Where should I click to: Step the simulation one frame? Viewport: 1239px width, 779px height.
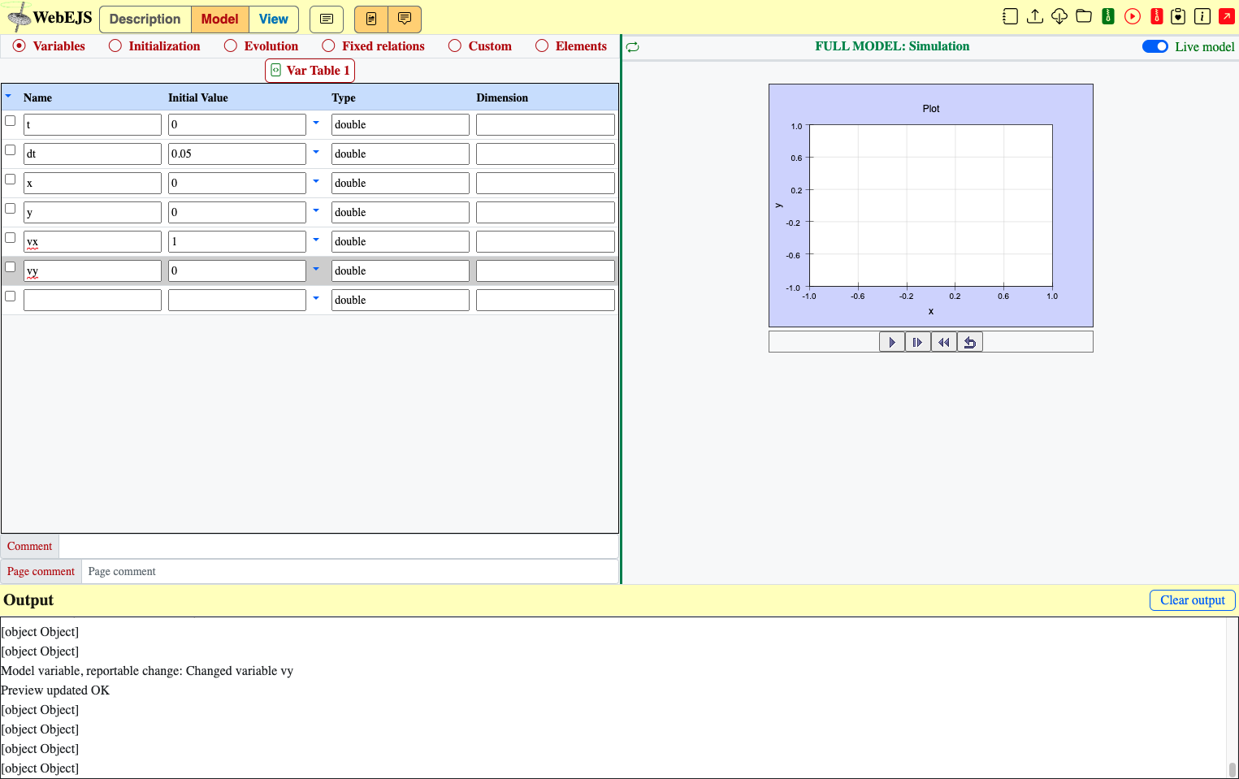[918, 342]
